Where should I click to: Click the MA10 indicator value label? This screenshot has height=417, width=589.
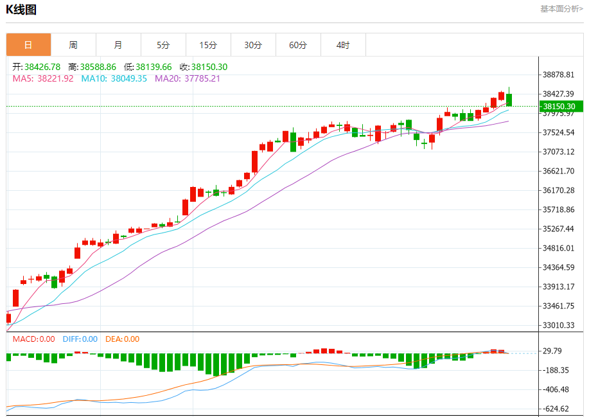pyautogui.click(x=114, y=78)
